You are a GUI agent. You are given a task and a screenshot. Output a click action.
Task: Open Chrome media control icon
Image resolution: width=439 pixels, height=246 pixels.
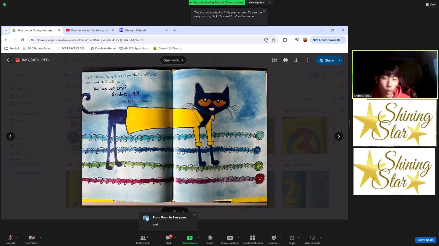tap(297, 40)
